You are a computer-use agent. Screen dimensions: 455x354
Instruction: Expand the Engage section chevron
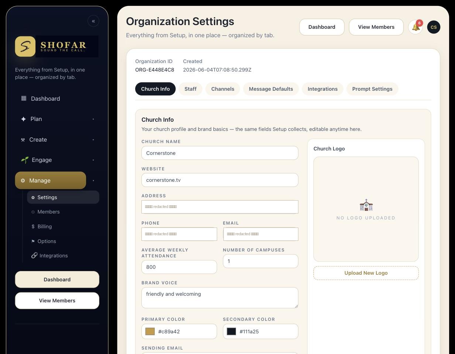pyautogui.click(x=93, y=160)
